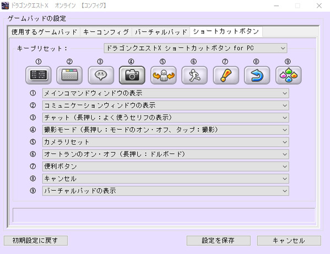Viewport: 330px width, 254px height.
Task: Open the バーチャルパッド tab
Action: click(161, 32)
